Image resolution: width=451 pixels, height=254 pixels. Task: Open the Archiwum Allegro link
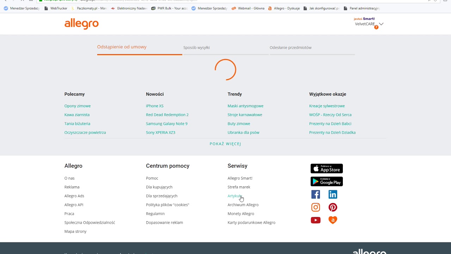pos(243,205)
